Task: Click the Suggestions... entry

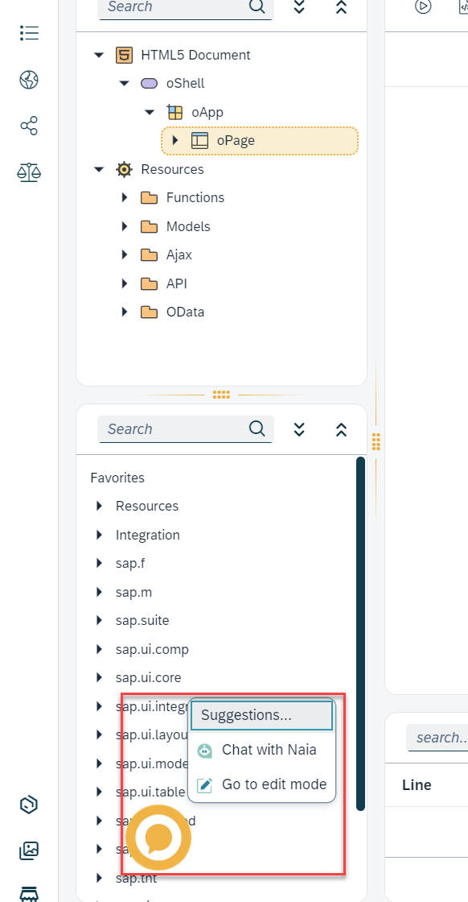Action: (x=262, y=715)
